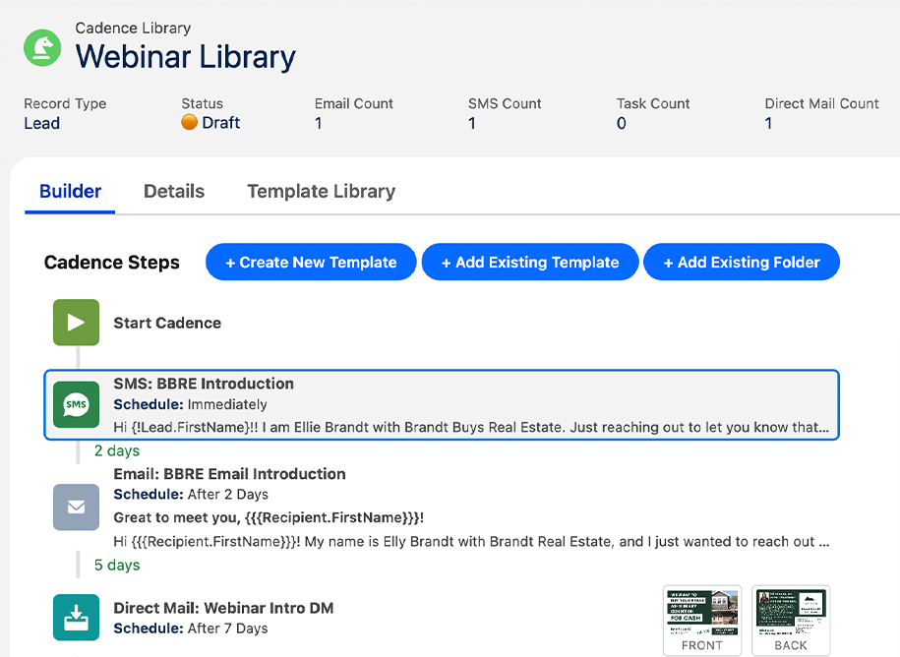This screenshot has height=657, width=900.
Task: Click the 5 days wait interval label
Action: tap(117, 565)
